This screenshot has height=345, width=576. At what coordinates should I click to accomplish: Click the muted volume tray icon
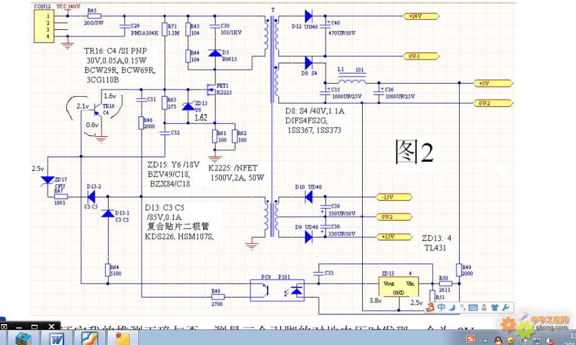pyautogui.click(x=550, y=341)
